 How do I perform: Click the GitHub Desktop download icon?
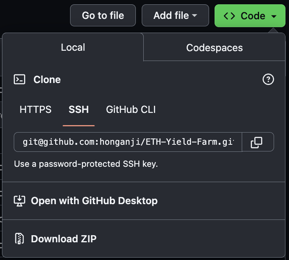pyautogui.click(x=20, y=201)
